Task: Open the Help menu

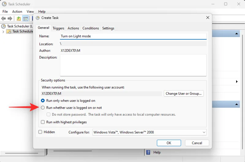Action: tap(42, 12)
